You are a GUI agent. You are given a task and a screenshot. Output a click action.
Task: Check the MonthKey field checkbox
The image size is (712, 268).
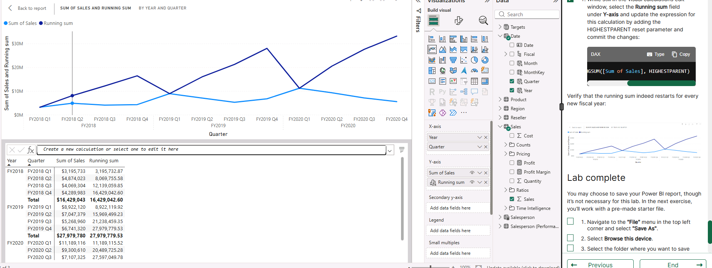tap(512, 72)
